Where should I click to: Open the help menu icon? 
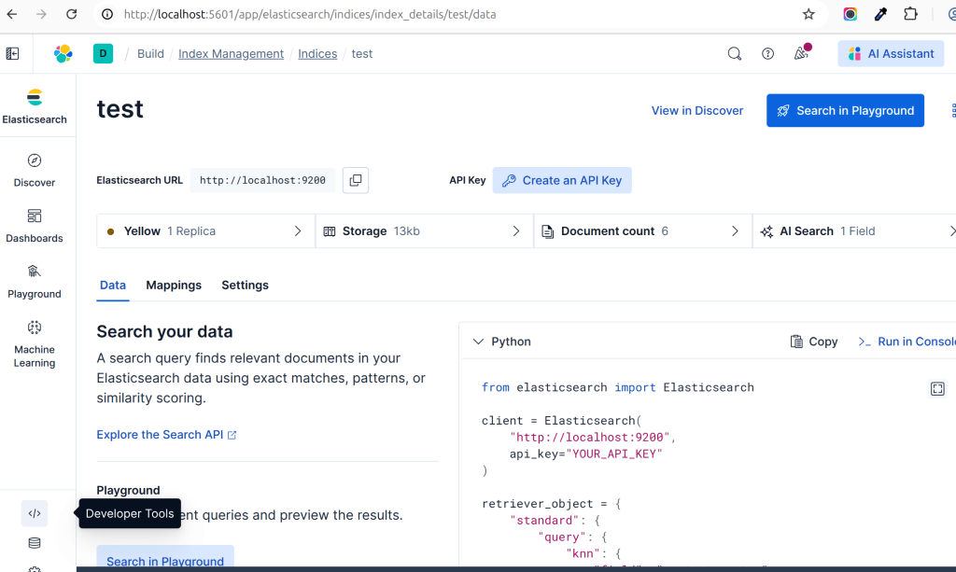click(767, 54)
